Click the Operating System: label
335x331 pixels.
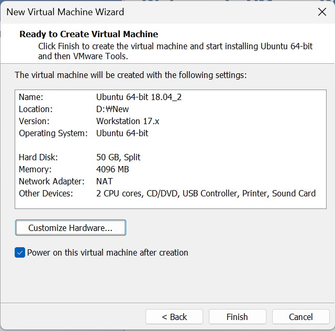(x=53, y=134)
